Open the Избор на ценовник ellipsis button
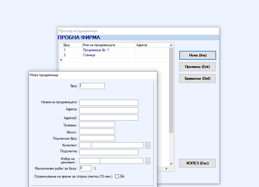This screenshot has height=187, width=259. coord(148,161)
